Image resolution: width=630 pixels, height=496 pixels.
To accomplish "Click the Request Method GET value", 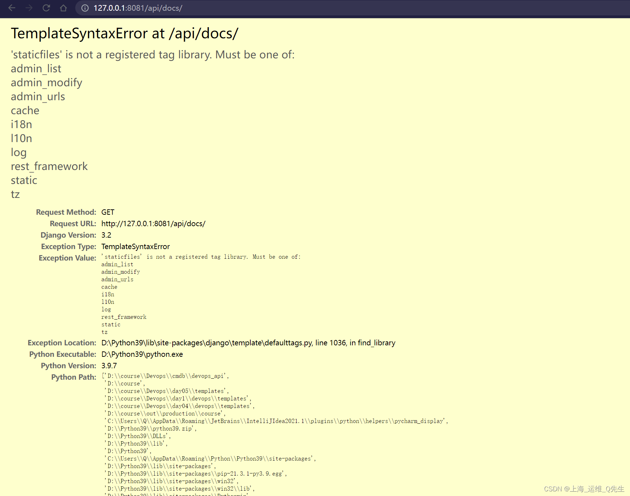I will coord(108,212).
